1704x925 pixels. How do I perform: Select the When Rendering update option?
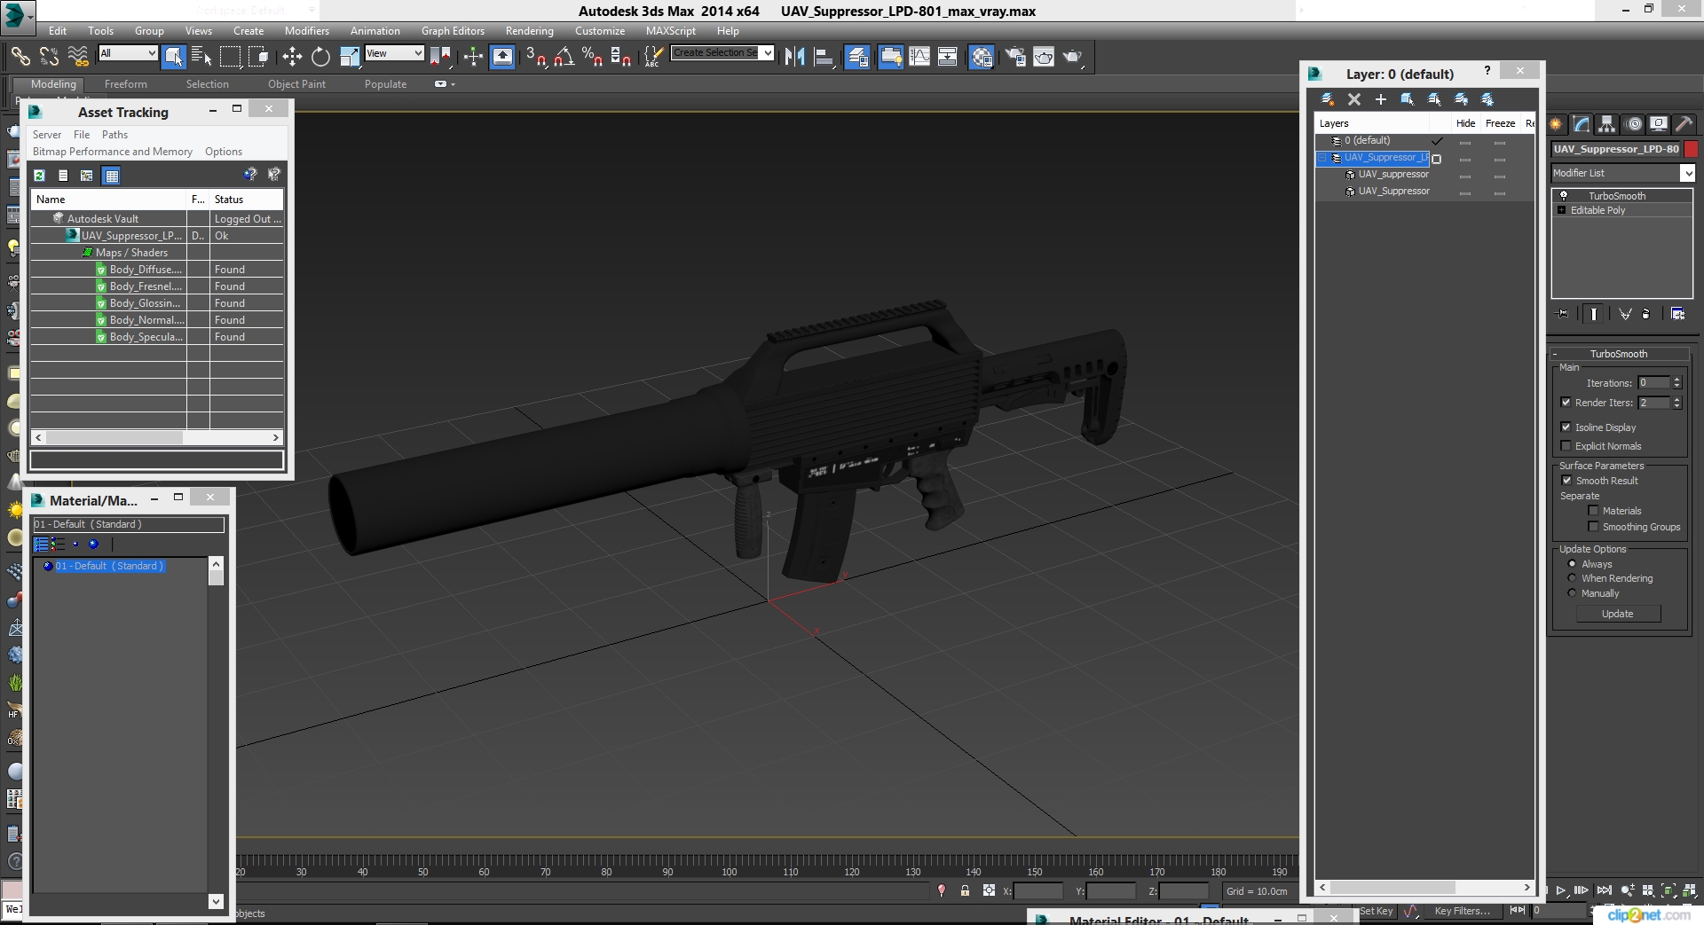point(1572,578)
